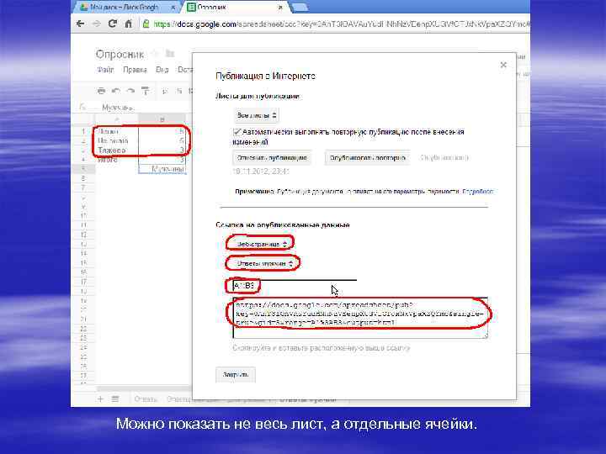Close the Опросник browser tab
Image resolution: width=606 pixels, height=454 pixels.
tap(280, 8)
